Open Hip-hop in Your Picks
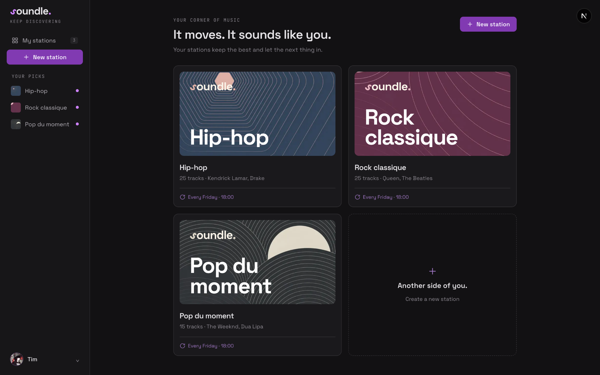Viewport: 600px width, 375px height. tap(45, 91)
